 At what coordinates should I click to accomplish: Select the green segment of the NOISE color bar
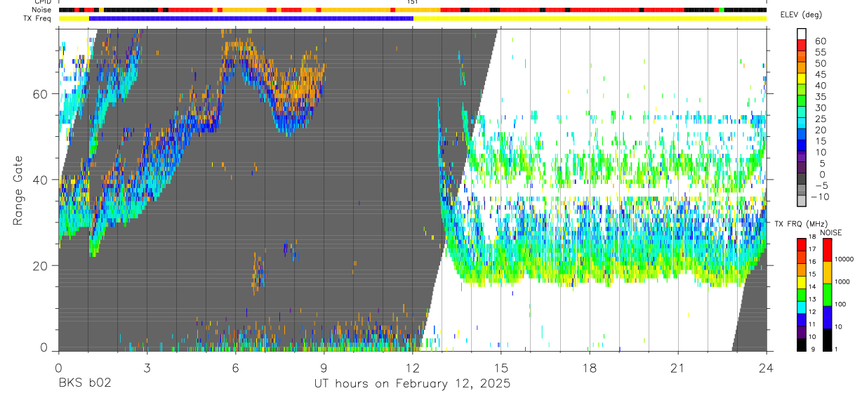click(827, 294)
